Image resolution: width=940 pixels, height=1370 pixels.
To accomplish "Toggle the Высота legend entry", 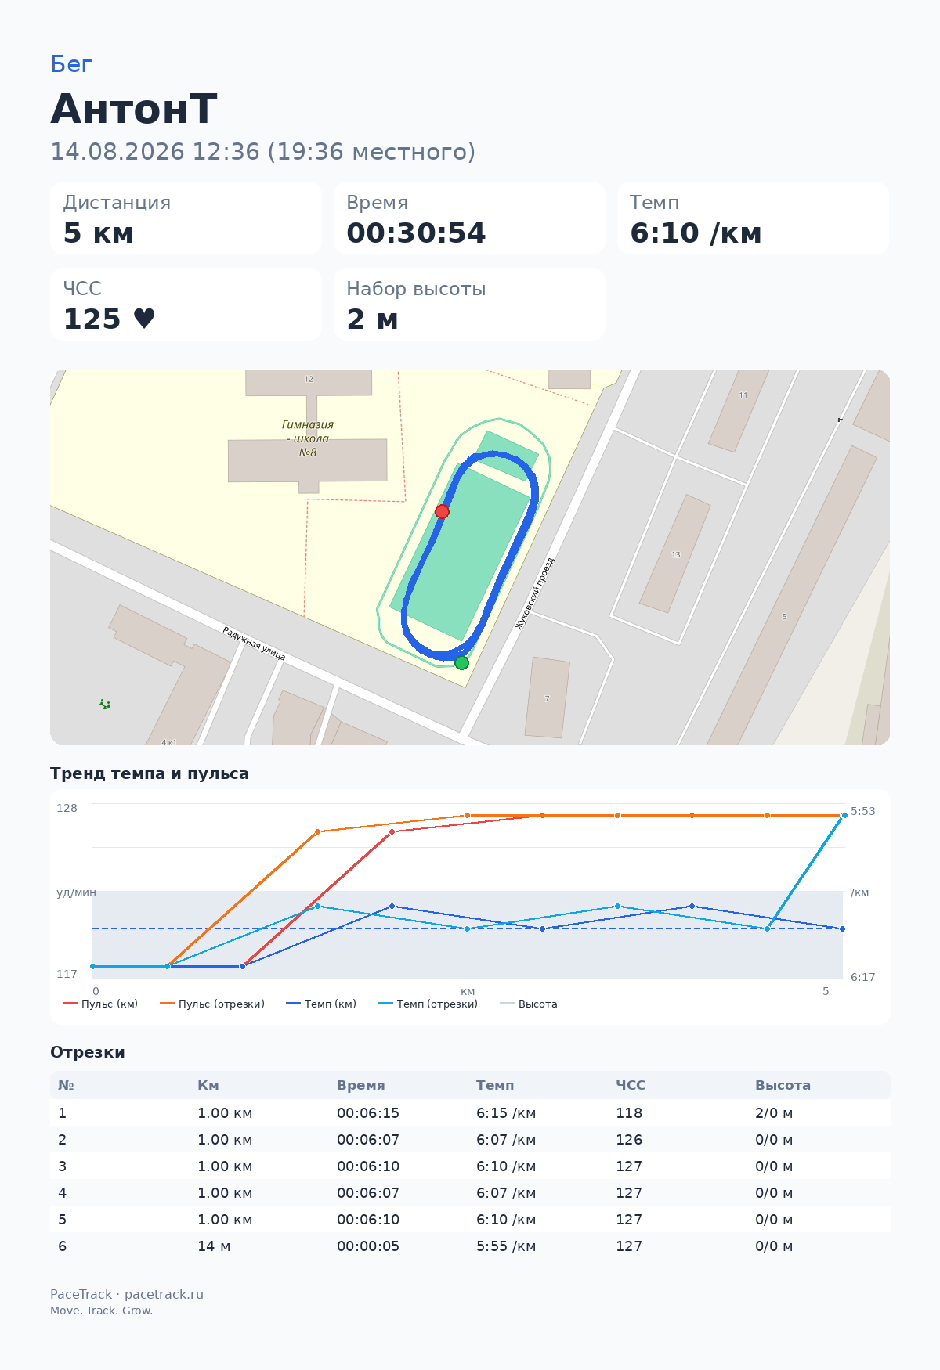I will point(529,1004).
